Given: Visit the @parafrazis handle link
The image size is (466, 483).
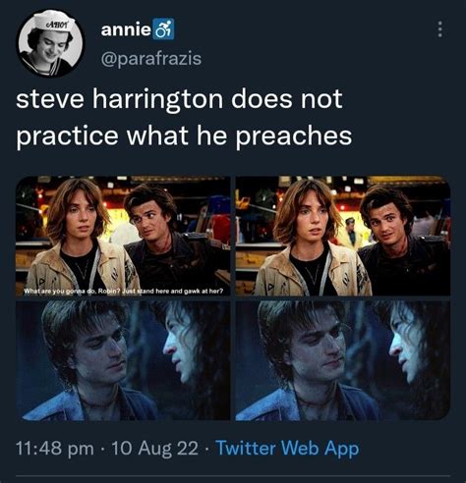Looking at the screenshot, I should tap(151, 59).
